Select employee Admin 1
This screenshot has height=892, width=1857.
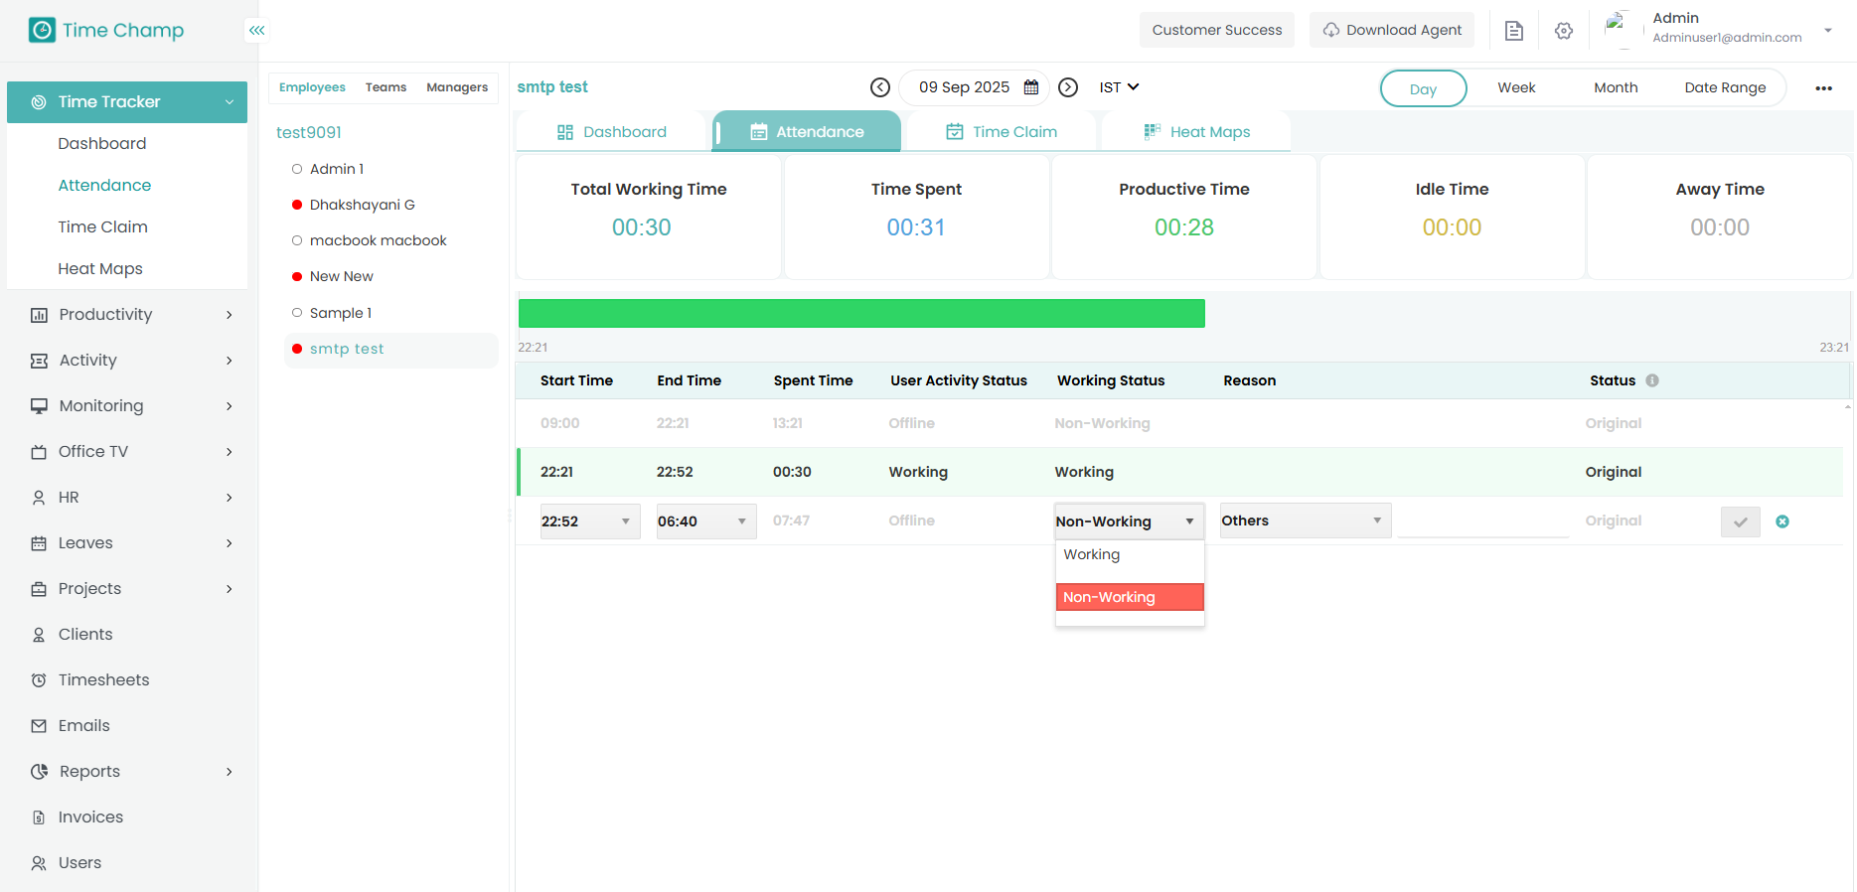click(x=337, y=169)
